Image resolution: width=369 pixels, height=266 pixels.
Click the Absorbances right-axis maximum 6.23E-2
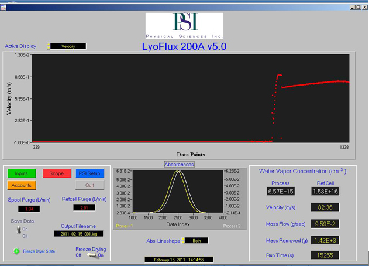(233, 171)
